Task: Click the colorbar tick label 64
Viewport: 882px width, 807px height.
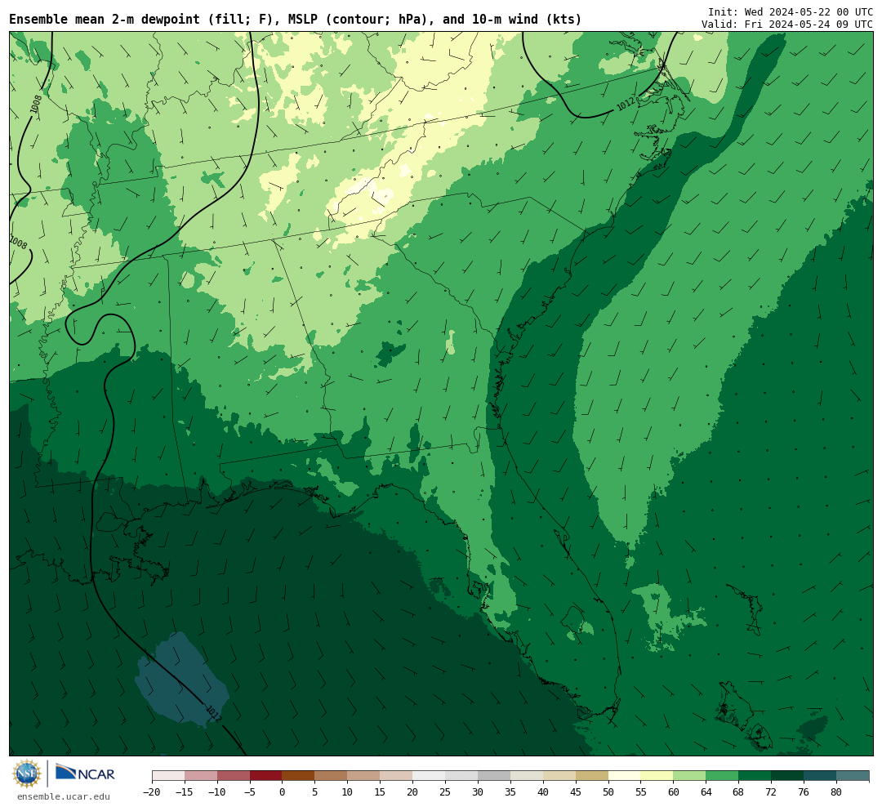Action: point(706,792)
